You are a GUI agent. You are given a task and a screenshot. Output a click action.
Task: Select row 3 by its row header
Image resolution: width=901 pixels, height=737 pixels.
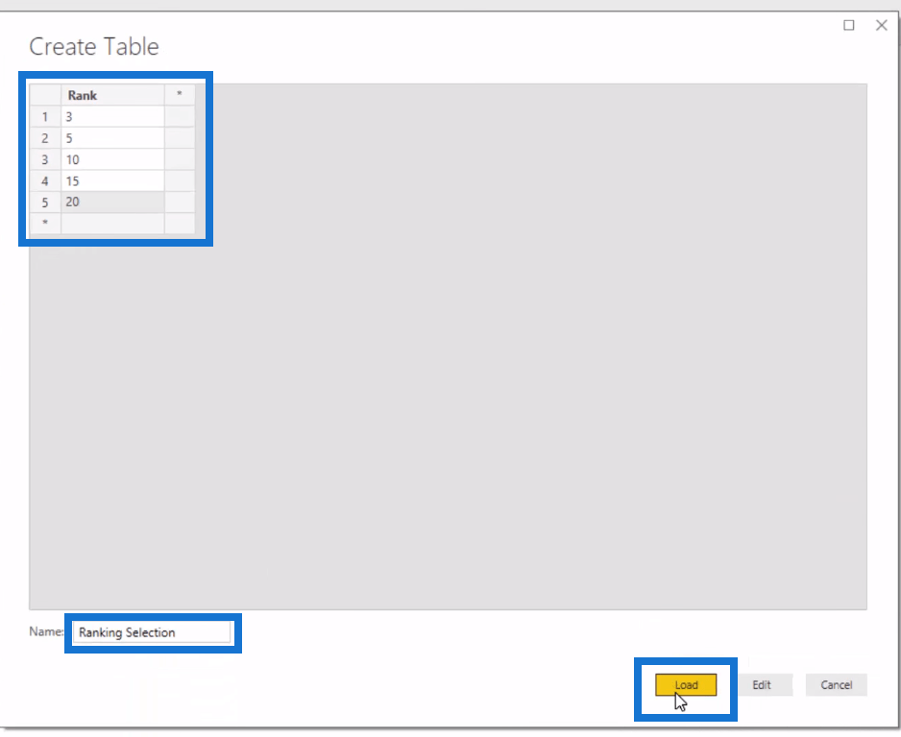pos(45,159)
